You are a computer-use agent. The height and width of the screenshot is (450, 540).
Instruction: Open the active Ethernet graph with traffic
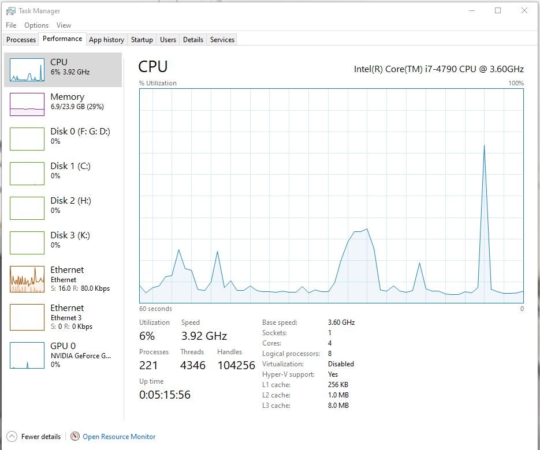[27, 279]
